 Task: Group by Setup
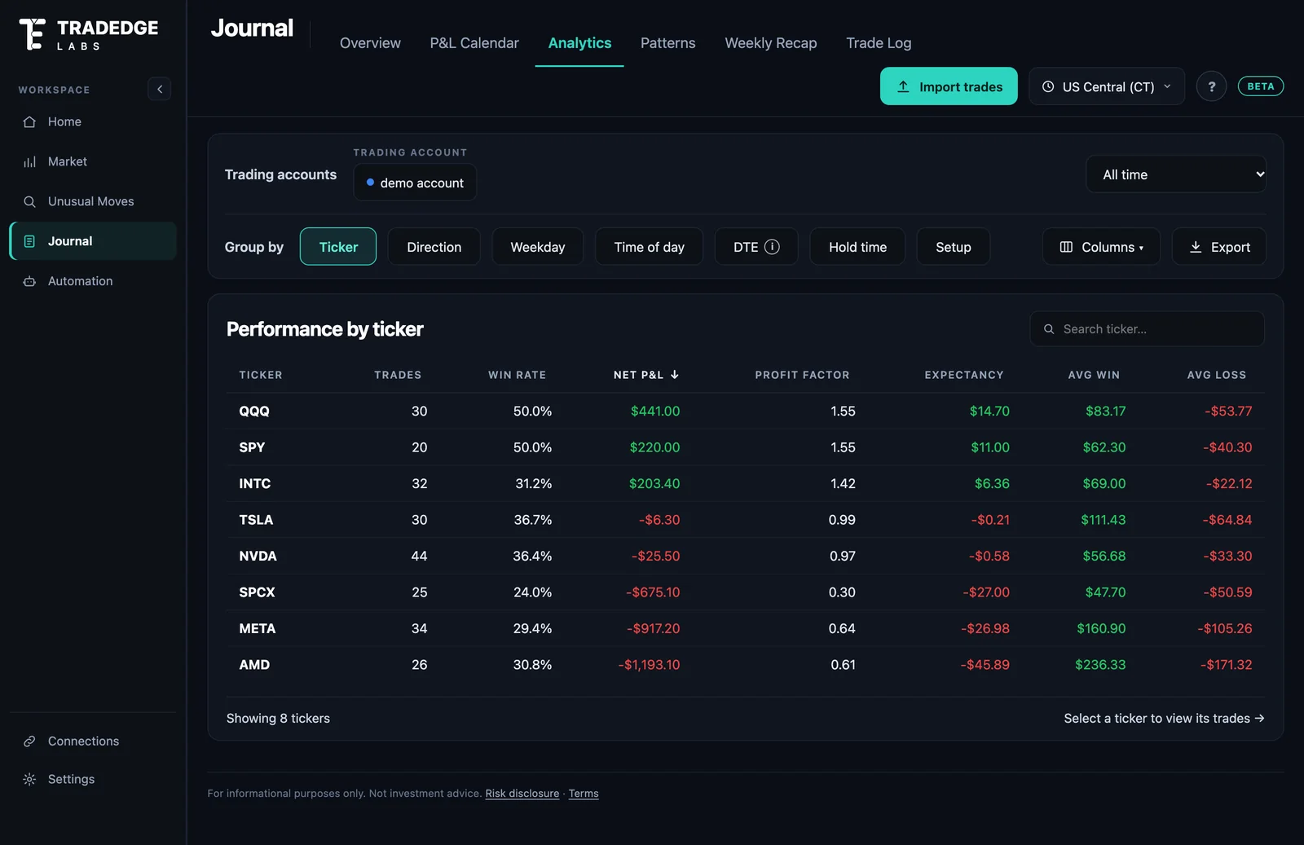(954, 247)
